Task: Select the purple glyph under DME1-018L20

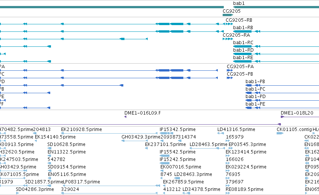Action: tap(282, 117)
